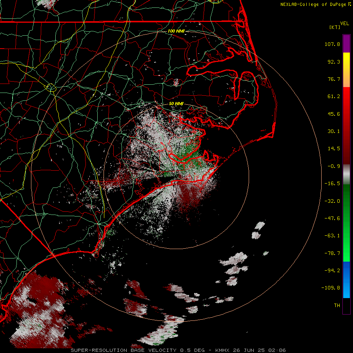Viewport: 353px width, 353px height.
Task: Select the -47.6 velocity scale value
Action: tap(332, 218)
